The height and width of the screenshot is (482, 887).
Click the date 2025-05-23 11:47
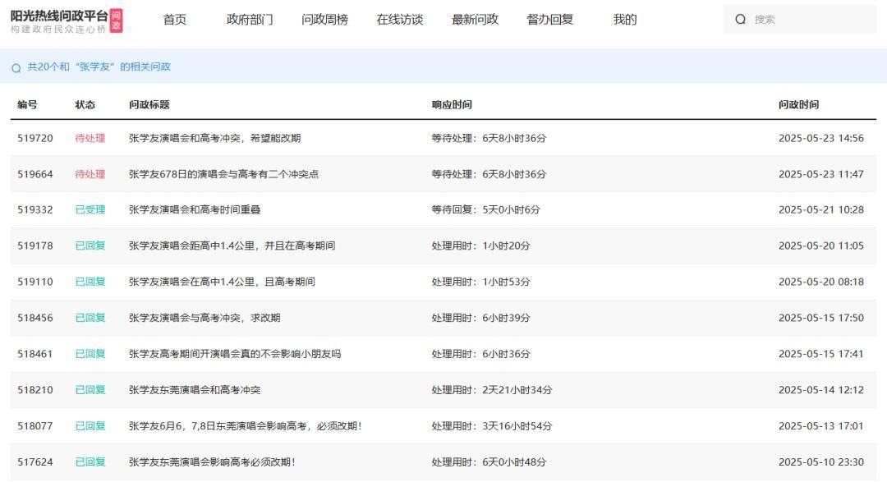click(x=820, y=174)
